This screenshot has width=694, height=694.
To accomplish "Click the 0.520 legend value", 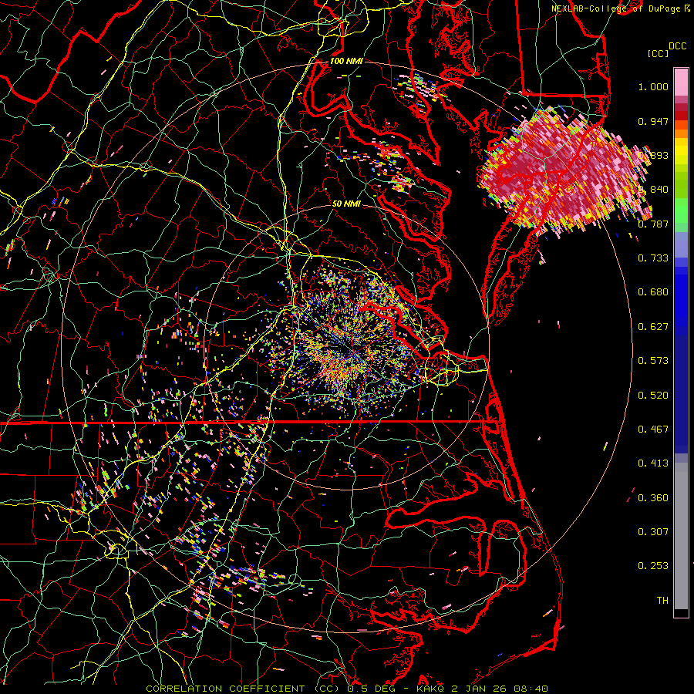I will tap(653, 396).
